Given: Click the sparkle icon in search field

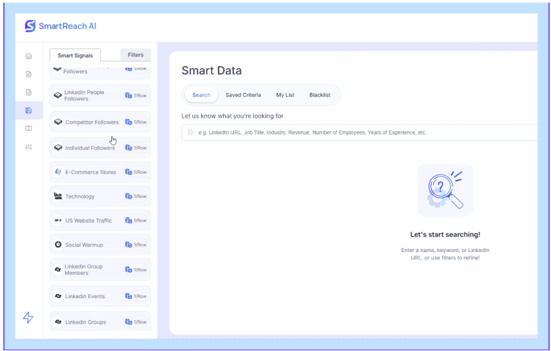Looking at the screenshot, I should point(191,132).
